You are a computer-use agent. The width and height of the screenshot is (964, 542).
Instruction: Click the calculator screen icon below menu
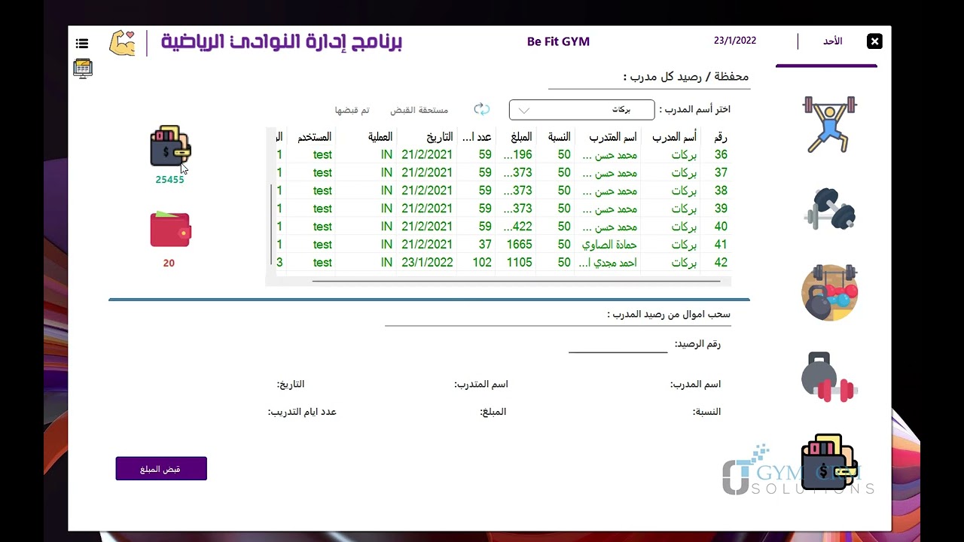(83, 69)
